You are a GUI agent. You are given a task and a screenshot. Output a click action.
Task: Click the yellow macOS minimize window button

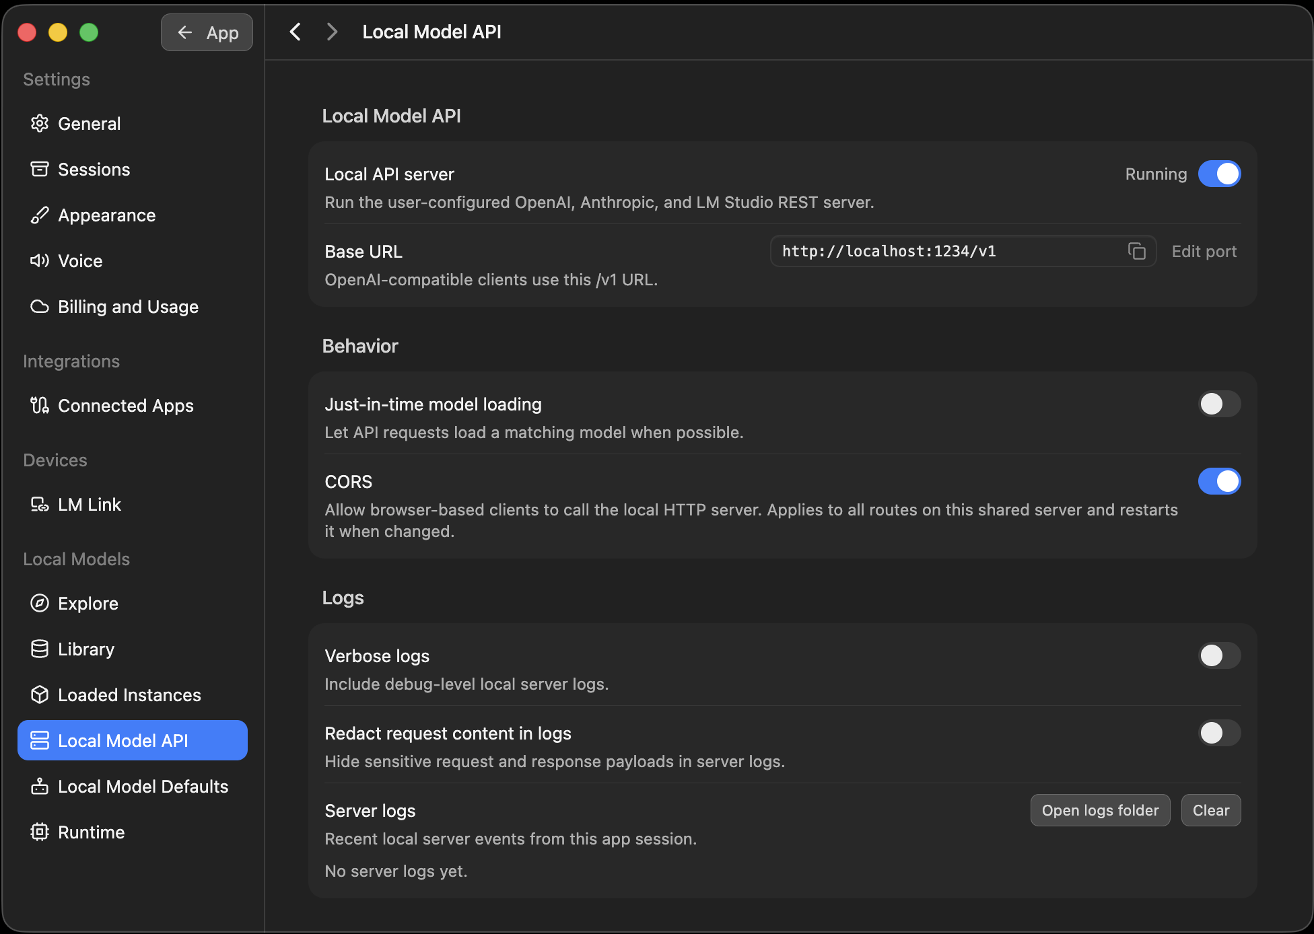pyautogui.click(x=58, y=32)
